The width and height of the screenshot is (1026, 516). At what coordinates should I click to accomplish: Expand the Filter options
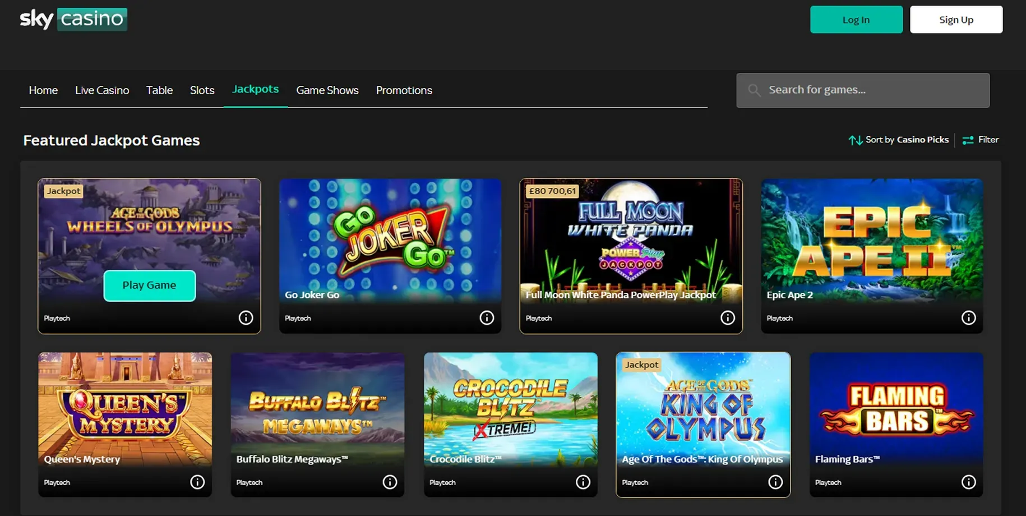(981, 140)
